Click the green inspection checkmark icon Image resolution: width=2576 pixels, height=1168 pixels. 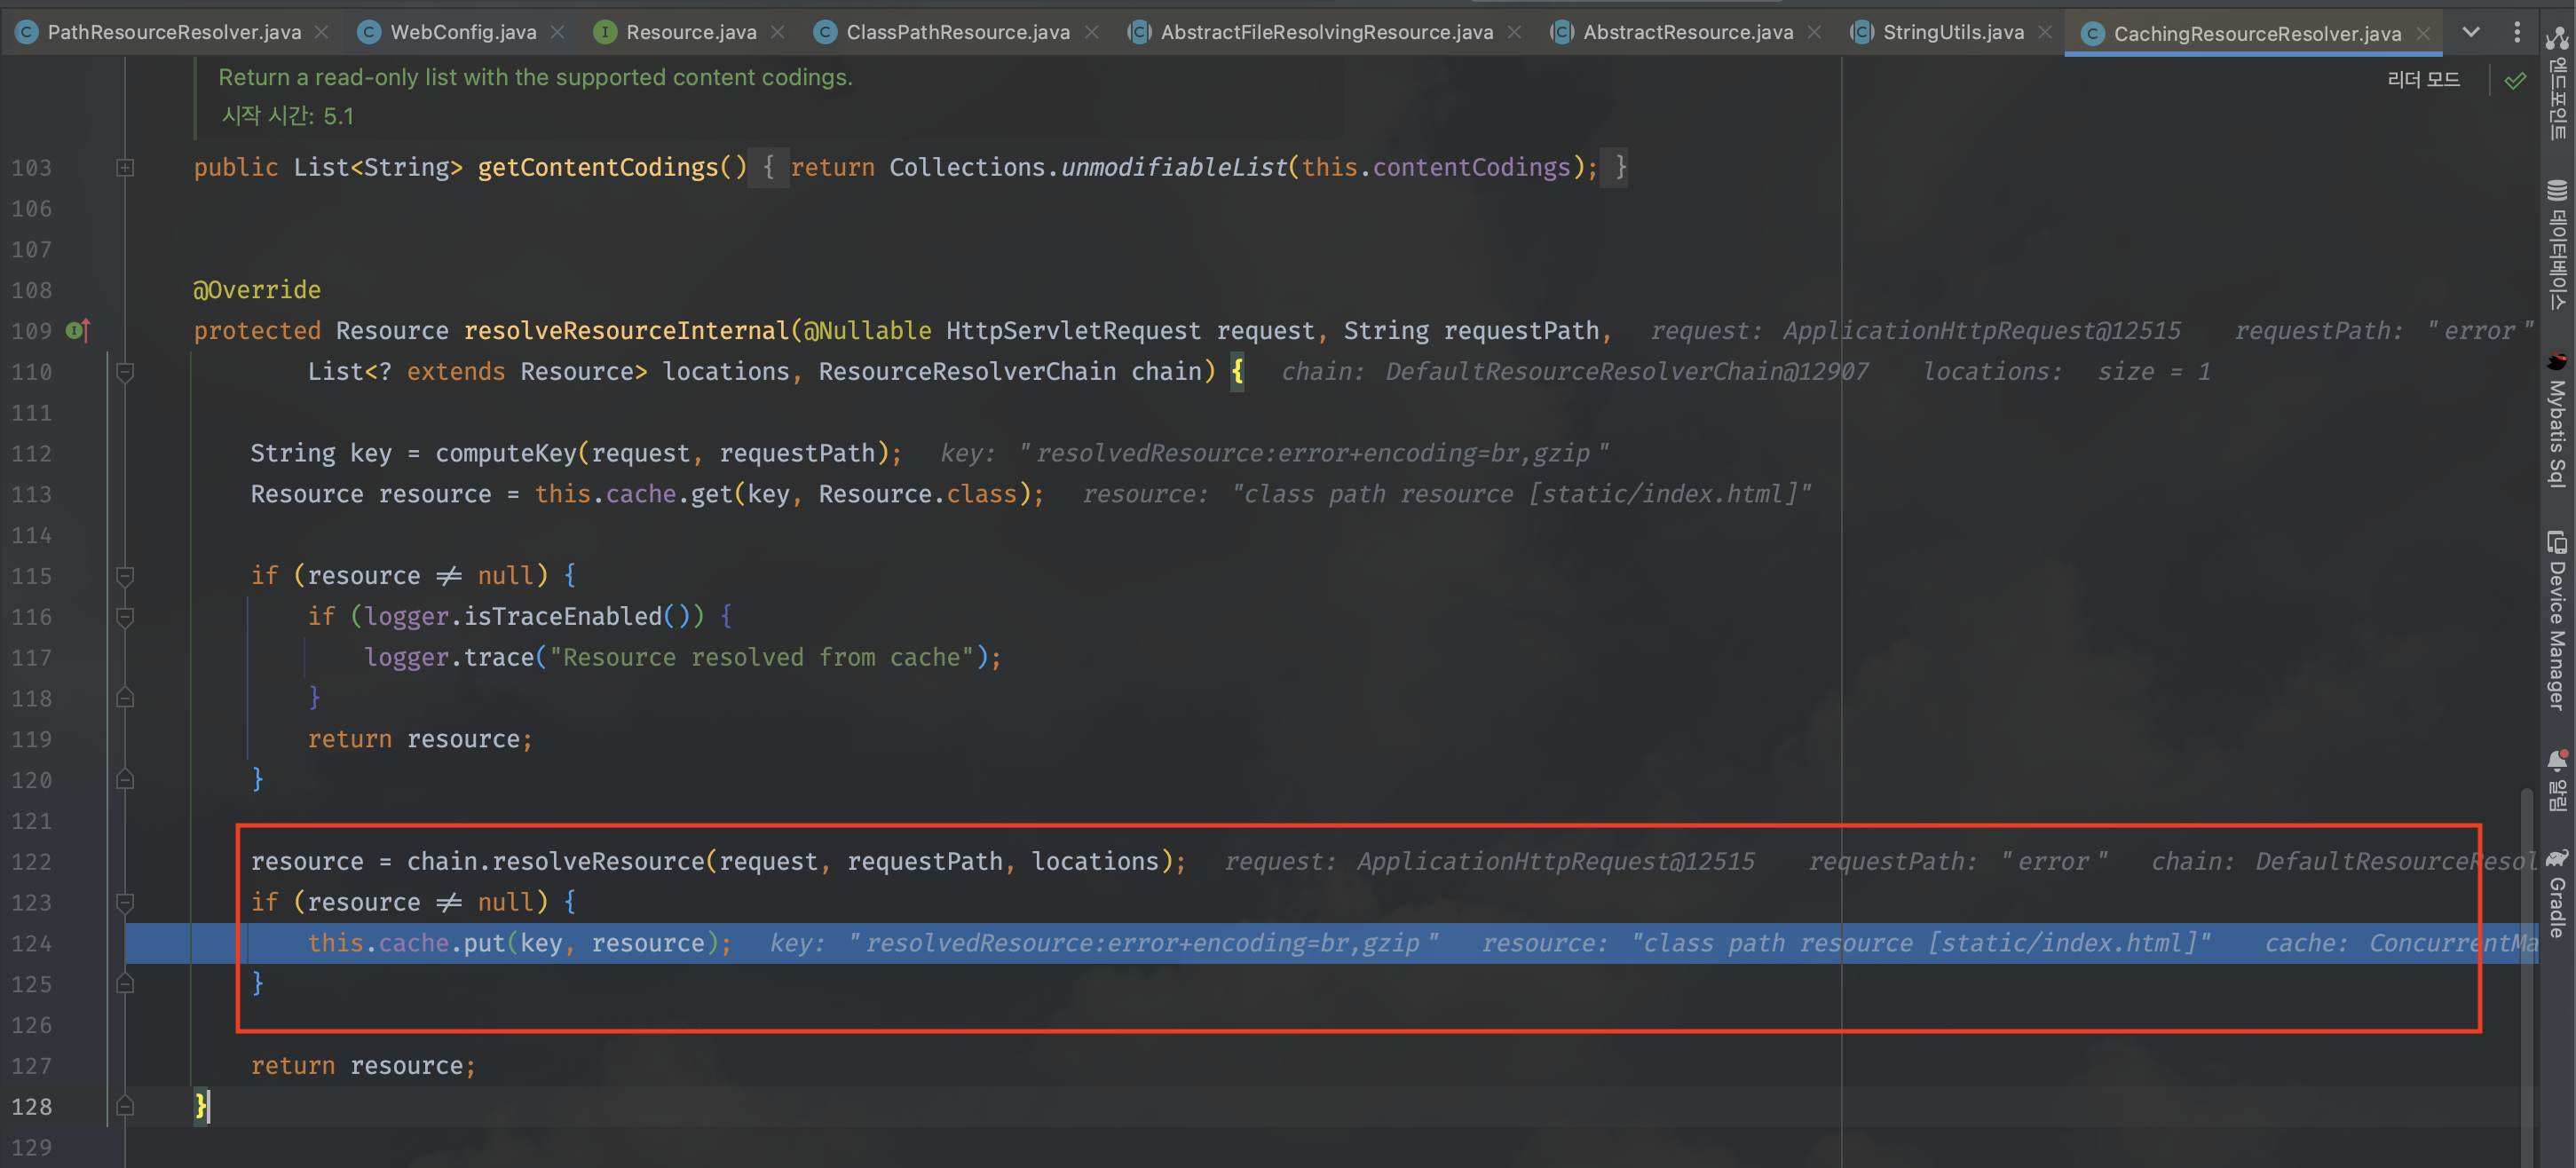[x=2515, y=80]
